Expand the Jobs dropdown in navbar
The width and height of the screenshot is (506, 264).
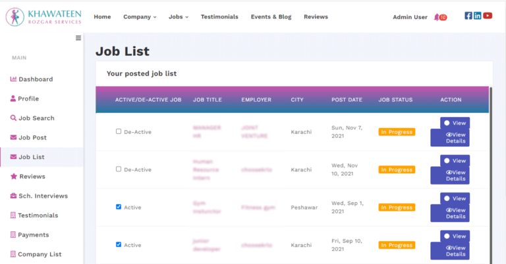point(178,17)
